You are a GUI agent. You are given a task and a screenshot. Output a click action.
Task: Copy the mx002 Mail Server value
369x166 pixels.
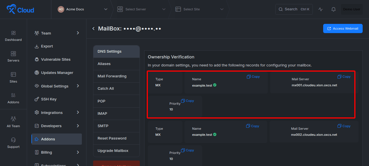click(344, 126)
